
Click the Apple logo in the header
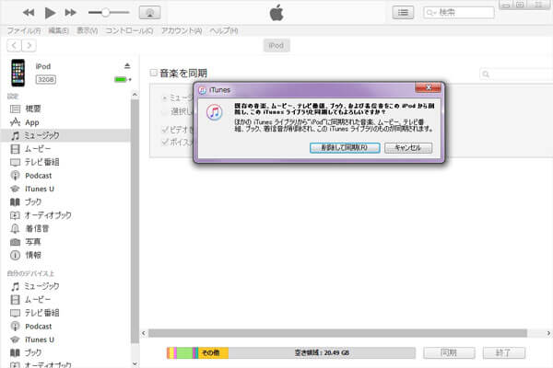pos(276,13)
